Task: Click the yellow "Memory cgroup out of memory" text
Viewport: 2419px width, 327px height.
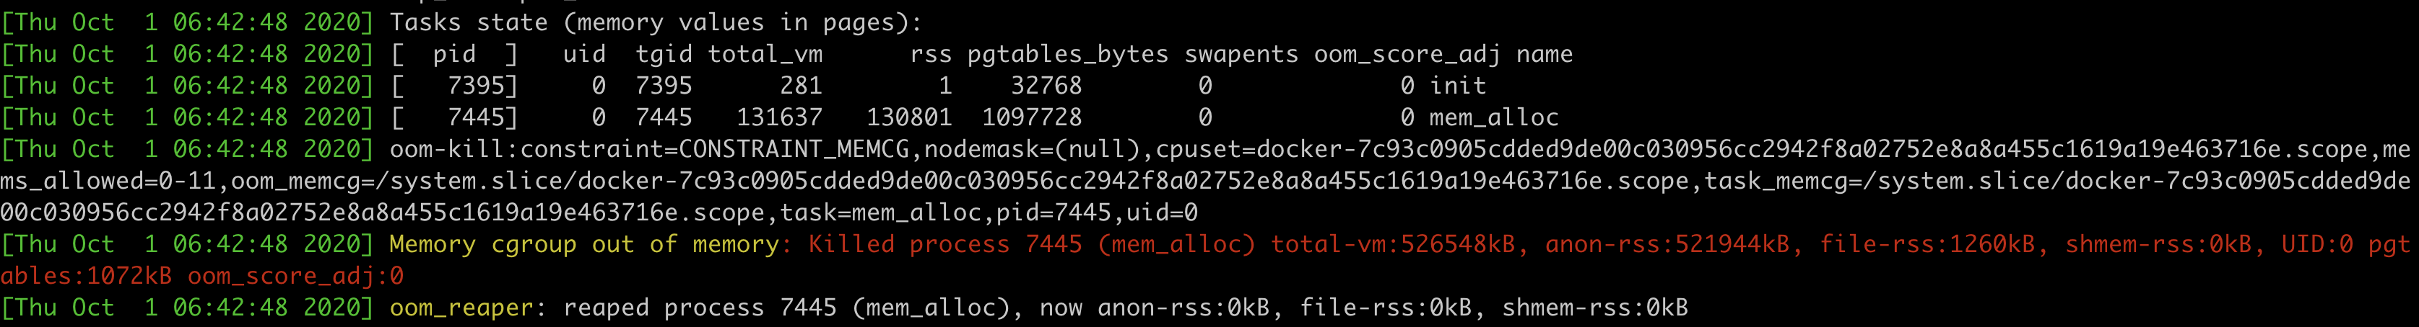Action: 583,245
